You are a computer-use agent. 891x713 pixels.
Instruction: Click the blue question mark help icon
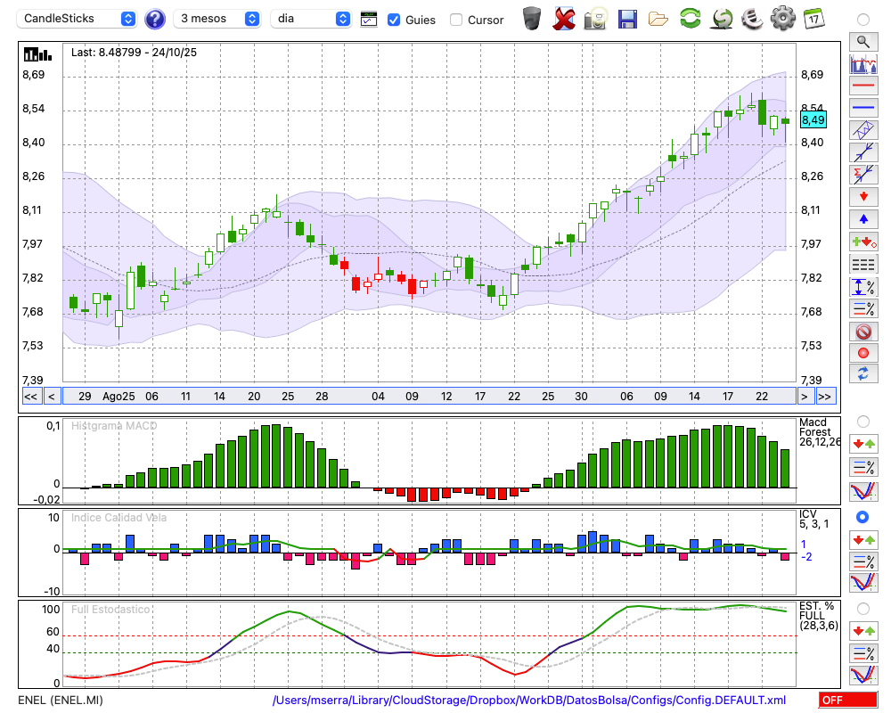tap(155, 19)
